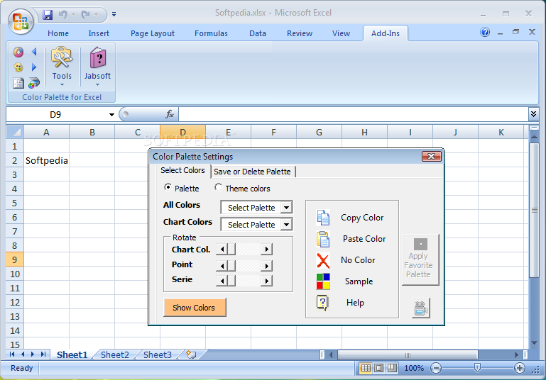Click right arrow of Chart Col. rotate
The width and height of the screenshot is (546, 380).
pos(267,249)
